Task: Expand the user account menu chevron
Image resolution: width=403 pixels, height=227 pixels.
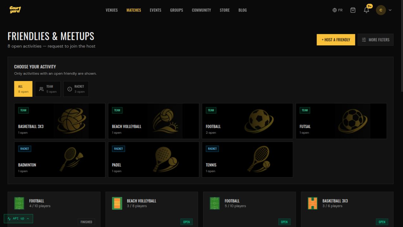Action: coord(390,10)
